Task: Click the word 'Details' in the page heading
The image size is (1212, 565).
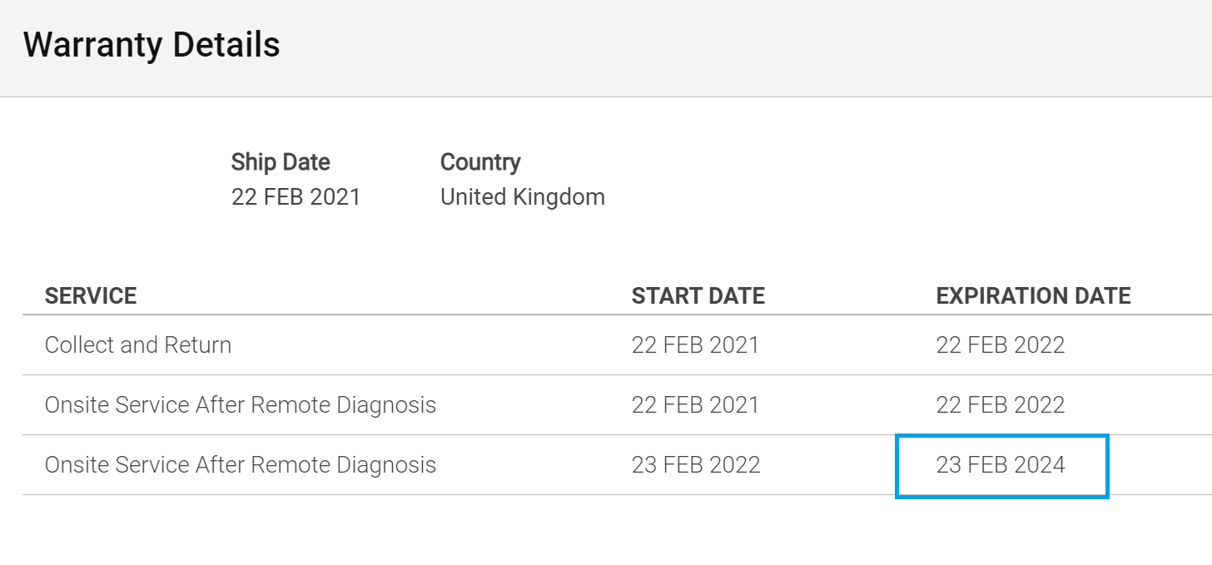Action: [x=226, y=44]
